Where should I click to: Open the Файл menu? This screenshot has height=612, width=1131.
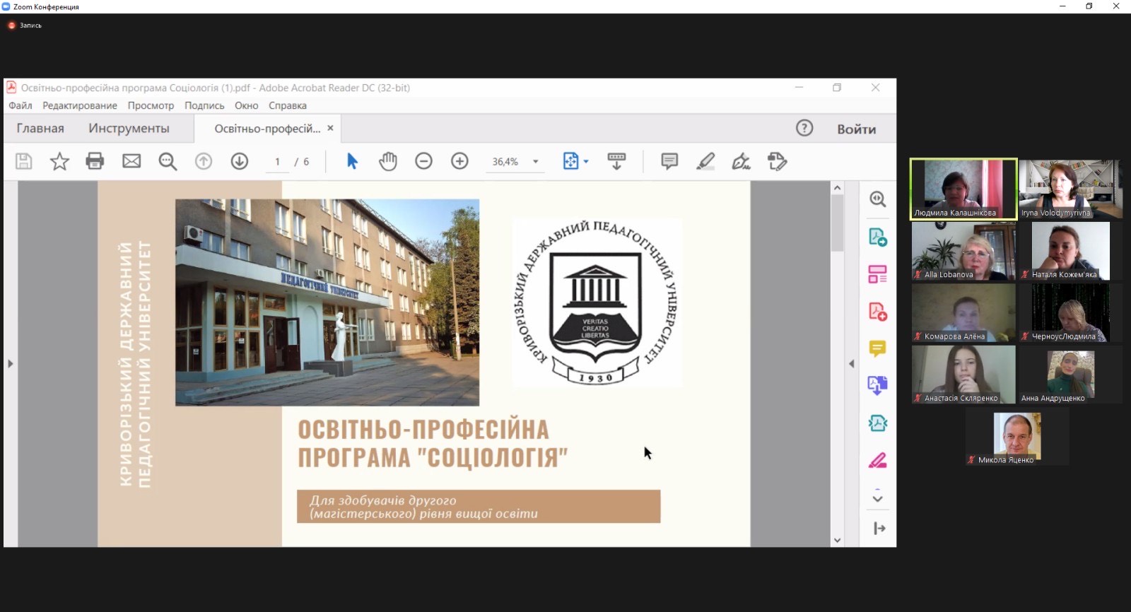point(20,105)
